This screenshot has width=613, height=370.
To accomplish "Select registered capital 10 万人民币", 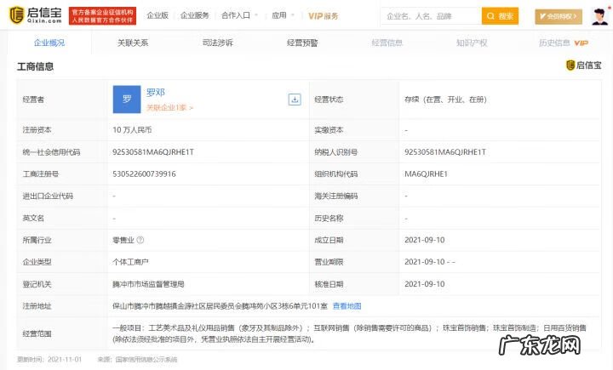I will coord(132,130).
